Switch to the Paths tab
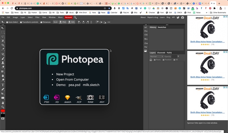228x133 pixels. [x=169, y=53]
